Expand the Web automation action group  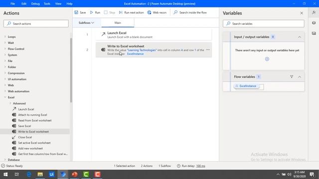[x=5, y=91]
